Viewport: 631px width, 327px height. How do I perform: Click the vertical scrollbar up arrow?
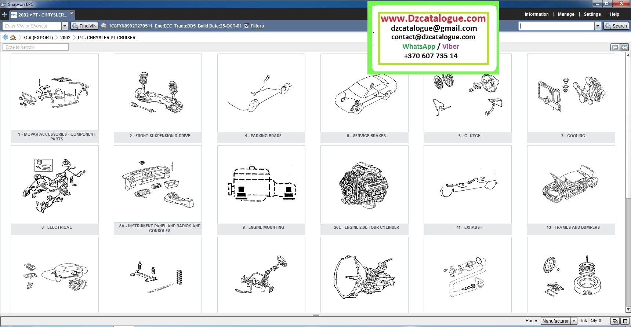point(628,55)
